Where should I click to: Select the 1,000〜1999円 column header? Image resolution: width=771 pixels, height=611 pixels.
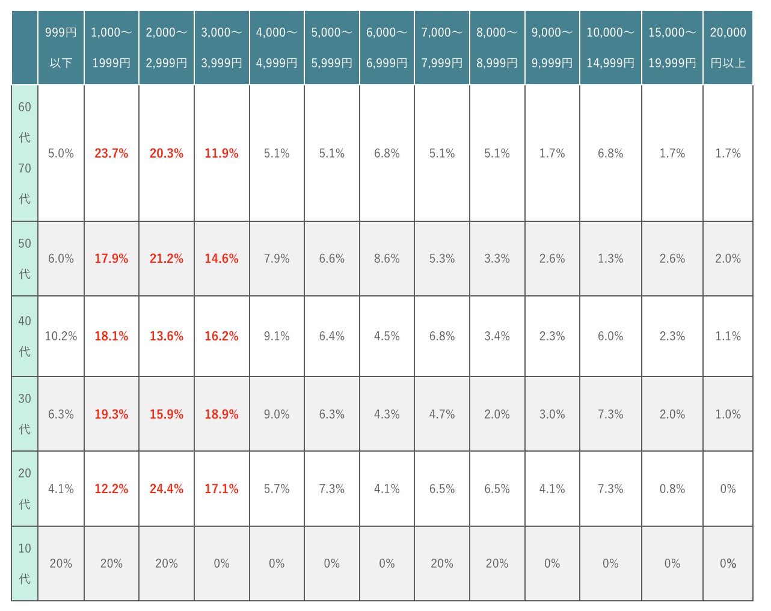click(x=111, y=48)
